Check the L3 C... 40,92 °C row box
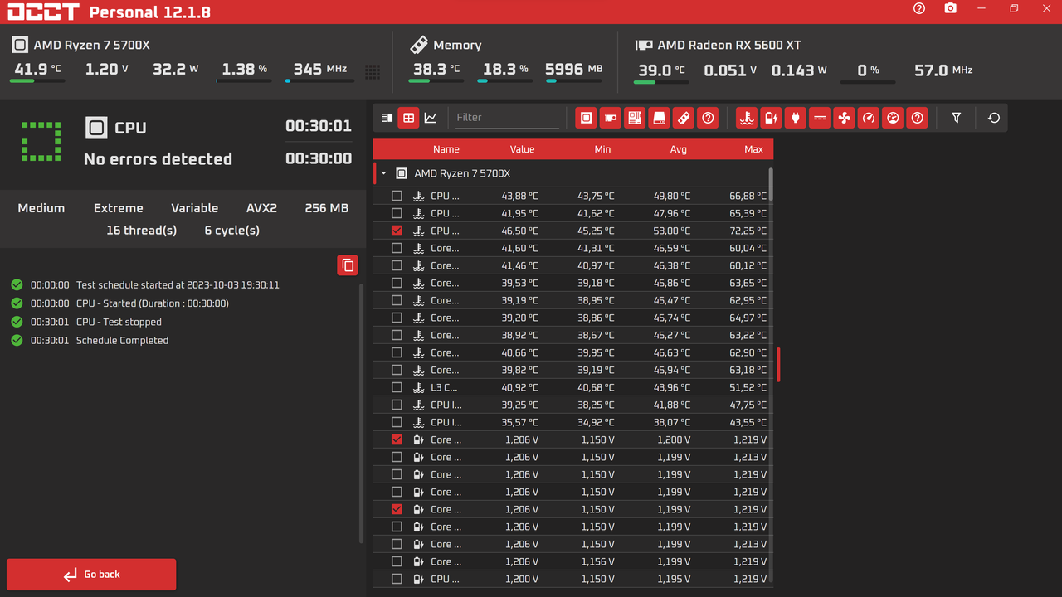Image resolution: width=1062 pixels, height=597 pixels. pyautogui.click(x=397, y=387)
